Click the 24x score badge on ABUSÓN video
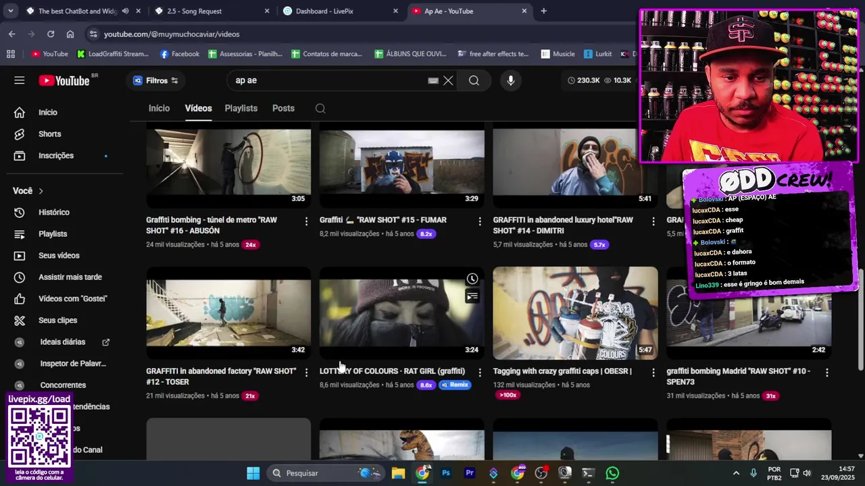Image resolution: width=865 pixels, height=486 pixels. click(251, 244)
